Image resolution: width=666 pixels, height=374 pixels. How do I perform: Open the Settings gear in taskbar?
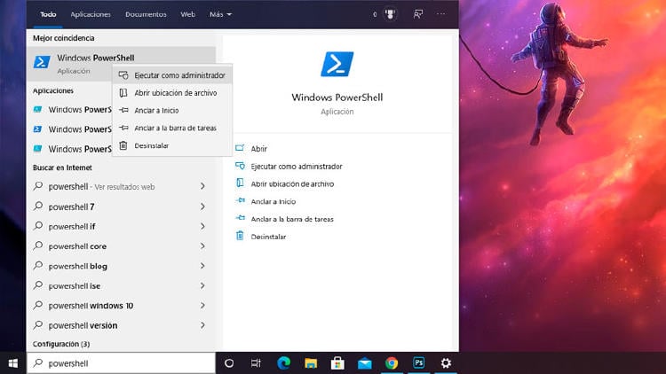click(446, 362)
